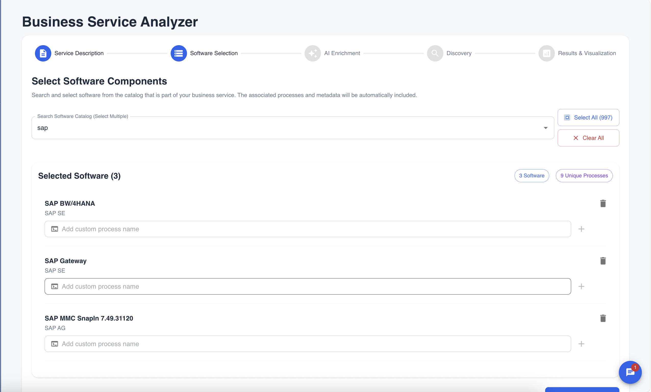Click AI Enrichment sparkle step icon
Screen dimensions: 651x392
click(312, 53)
